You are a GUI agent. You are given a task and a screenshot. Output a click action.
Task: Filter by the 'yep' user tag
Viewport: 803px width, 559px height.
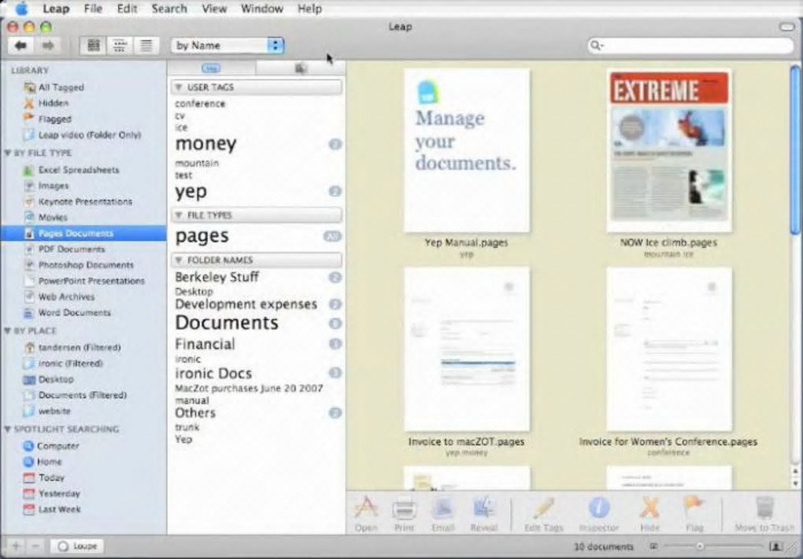click(x=191, y=191)
